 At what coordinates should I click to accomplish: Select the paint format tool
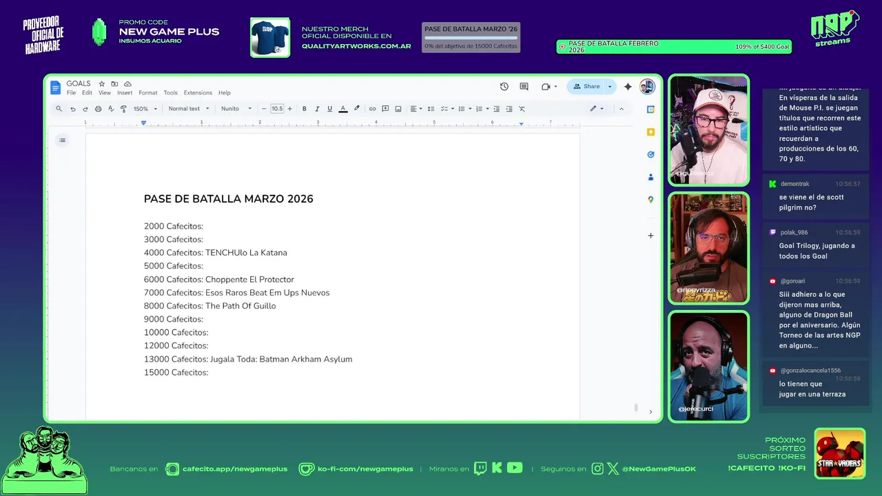(x=123, y=109)
